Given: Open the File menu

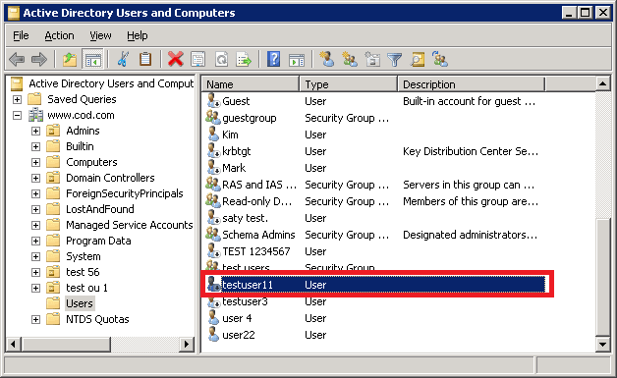Looking at the screenshot, I should 21,35.
